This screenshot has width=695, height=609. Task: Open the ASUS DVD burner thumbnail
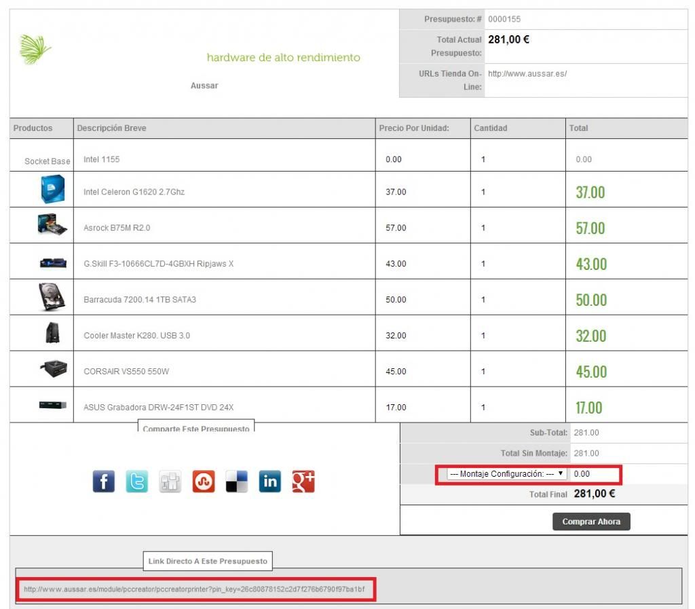point(52,405)
